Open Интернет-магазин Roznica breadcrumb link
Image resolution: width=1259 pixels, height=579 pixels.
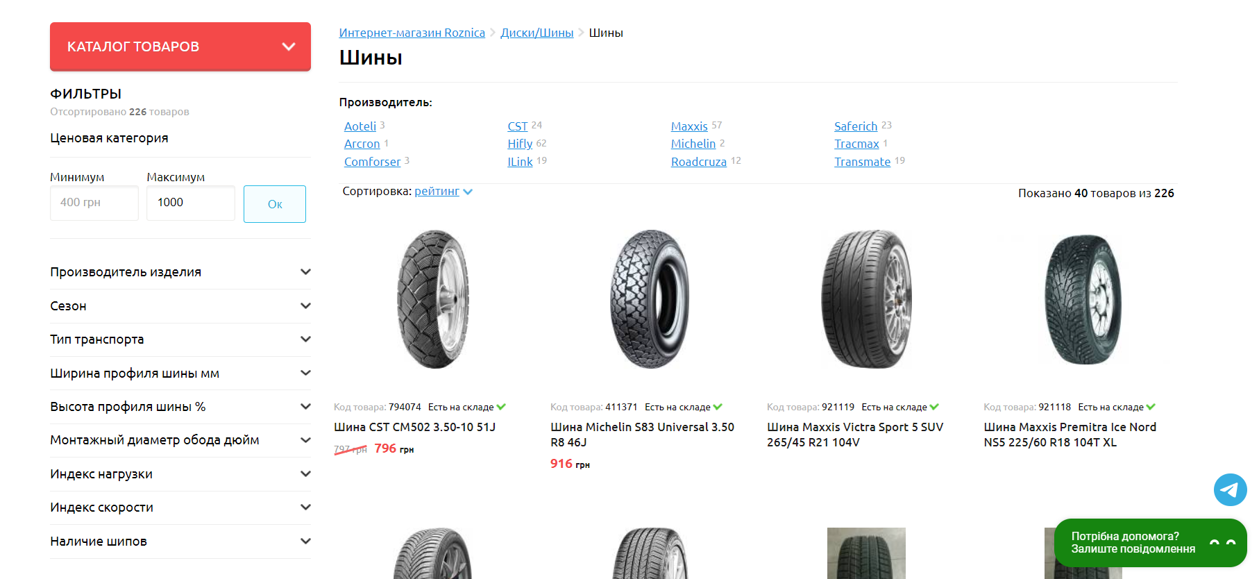click(412, 33)
